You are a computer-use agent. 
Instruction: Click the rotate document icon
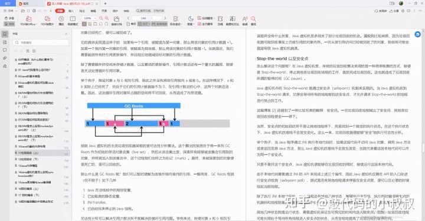pyautogui.click(x=116, y=19)
